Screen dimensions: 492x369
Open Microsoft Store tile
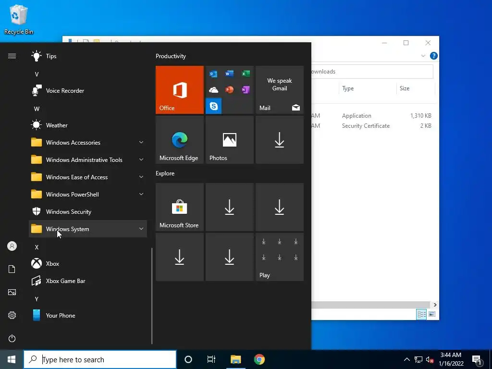(180, 207)
